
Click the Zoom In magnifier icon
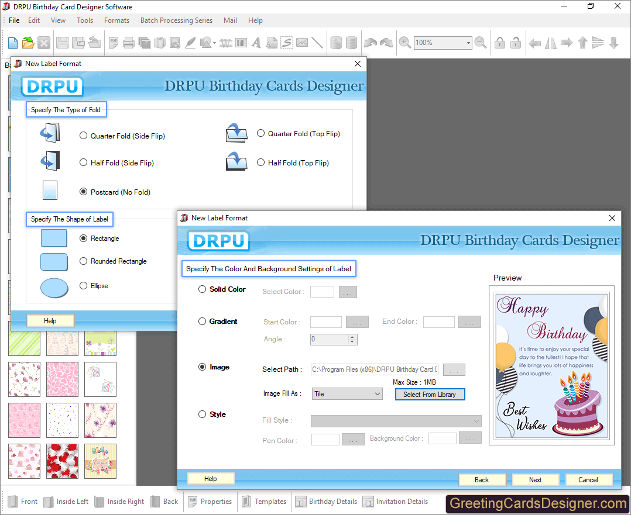[x=404, y=43]
